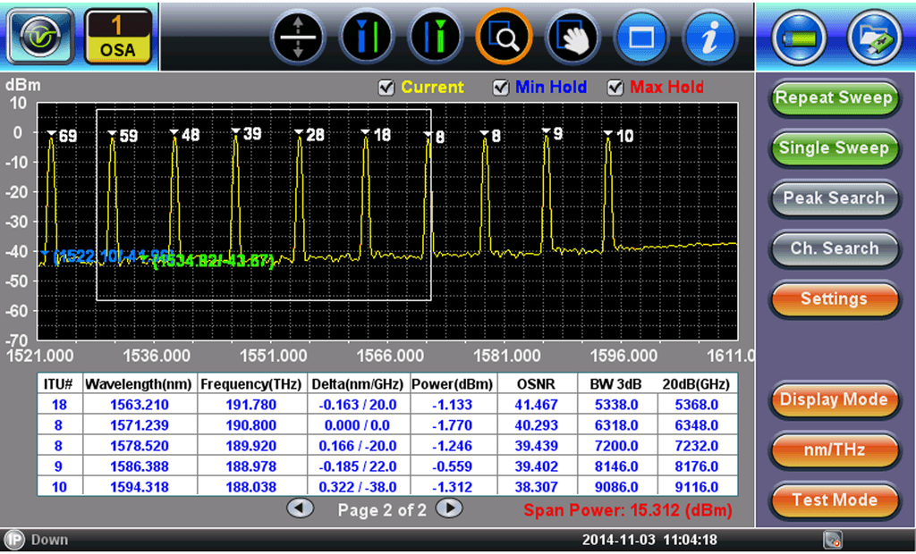Click the 0.322 / -38.0 delta cell

pos(358,487)
